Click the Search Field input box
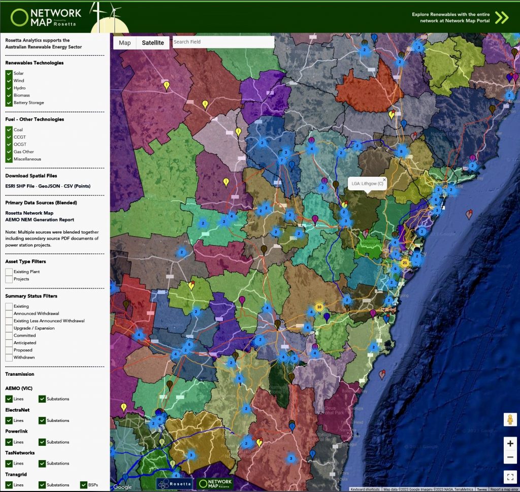This screenshot has height=492, width=520. (x=222, y=42)
